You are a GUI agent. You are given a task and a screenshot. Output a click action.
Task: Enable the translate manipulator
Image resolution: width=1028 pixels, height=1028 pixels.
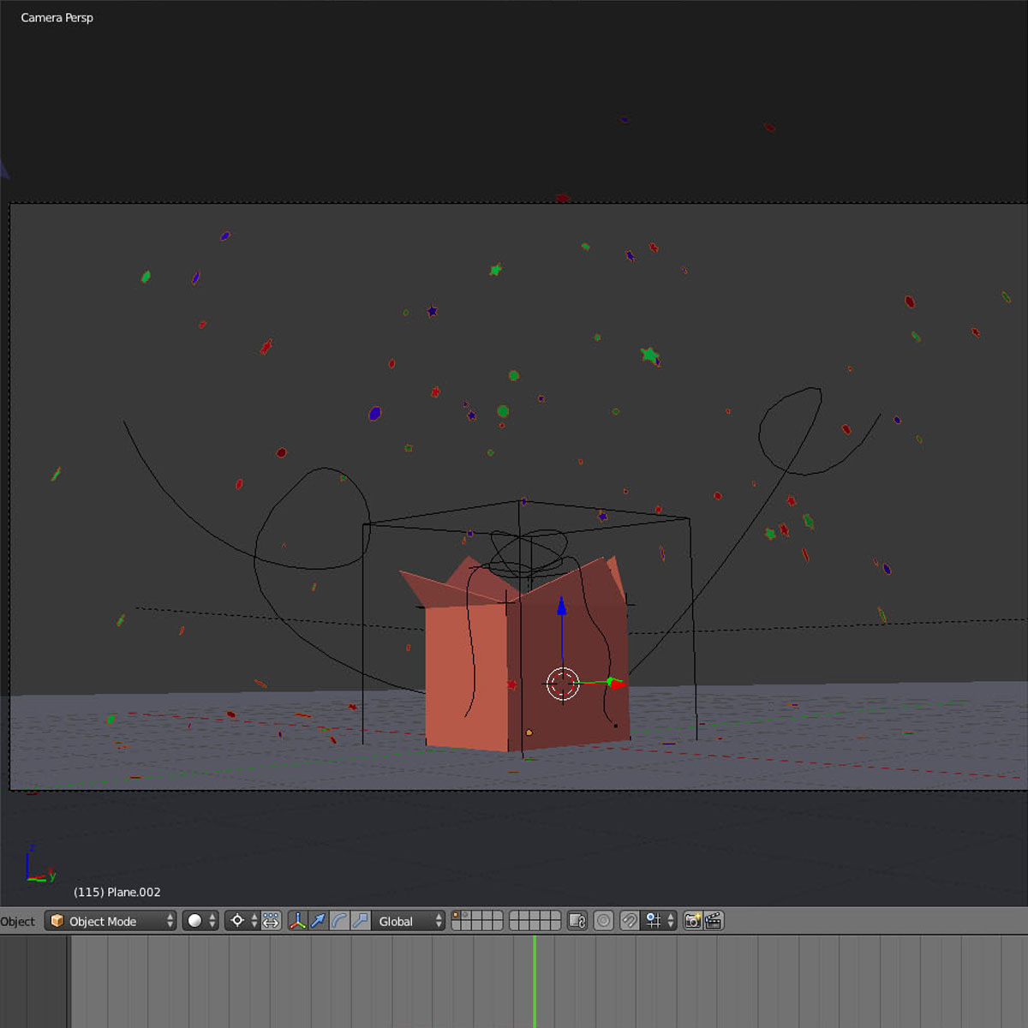(320, 921)
